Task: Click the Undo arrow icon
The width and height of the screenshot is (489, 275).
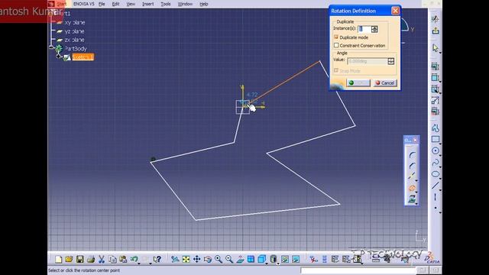Action: pyautogui.click(x=134, y=259)
